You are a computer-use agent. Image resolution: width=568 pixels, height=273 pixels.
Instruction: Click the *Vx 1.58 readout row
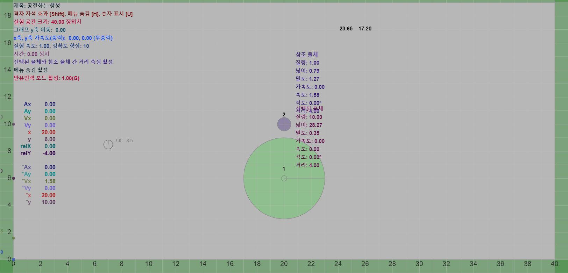[38, 181]
